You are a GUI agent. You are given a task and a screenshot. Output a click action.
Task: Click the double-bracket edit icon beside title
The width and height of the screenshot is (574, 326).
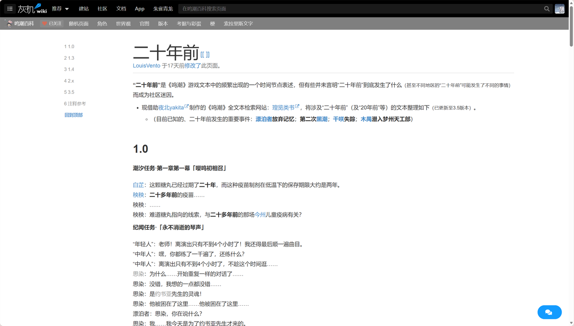coord(205,54)
